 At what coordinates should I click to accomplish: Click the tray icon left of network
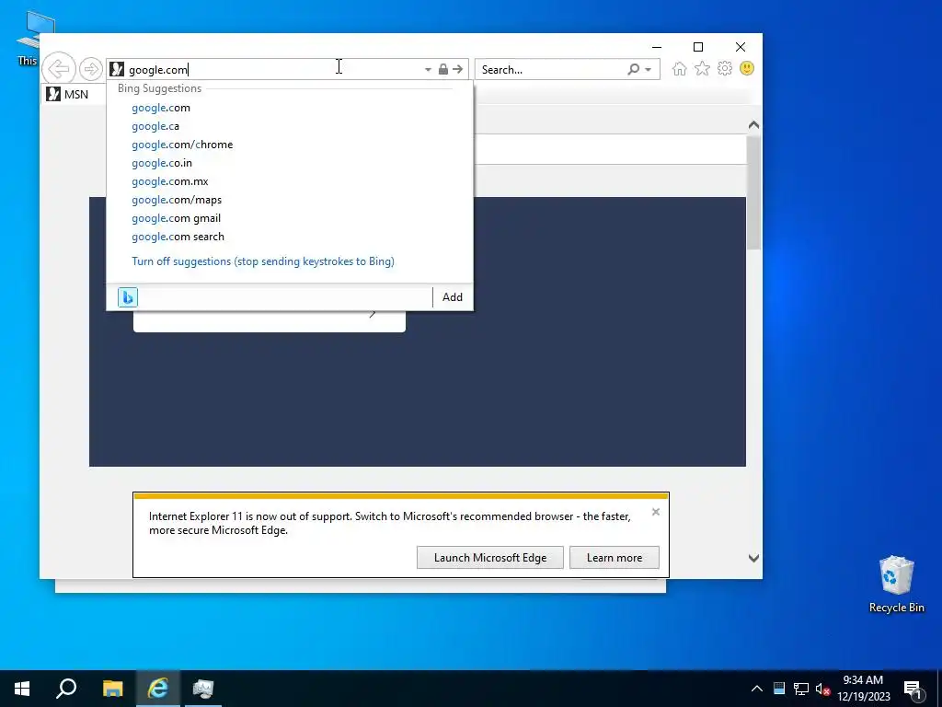tap(779, 689)
